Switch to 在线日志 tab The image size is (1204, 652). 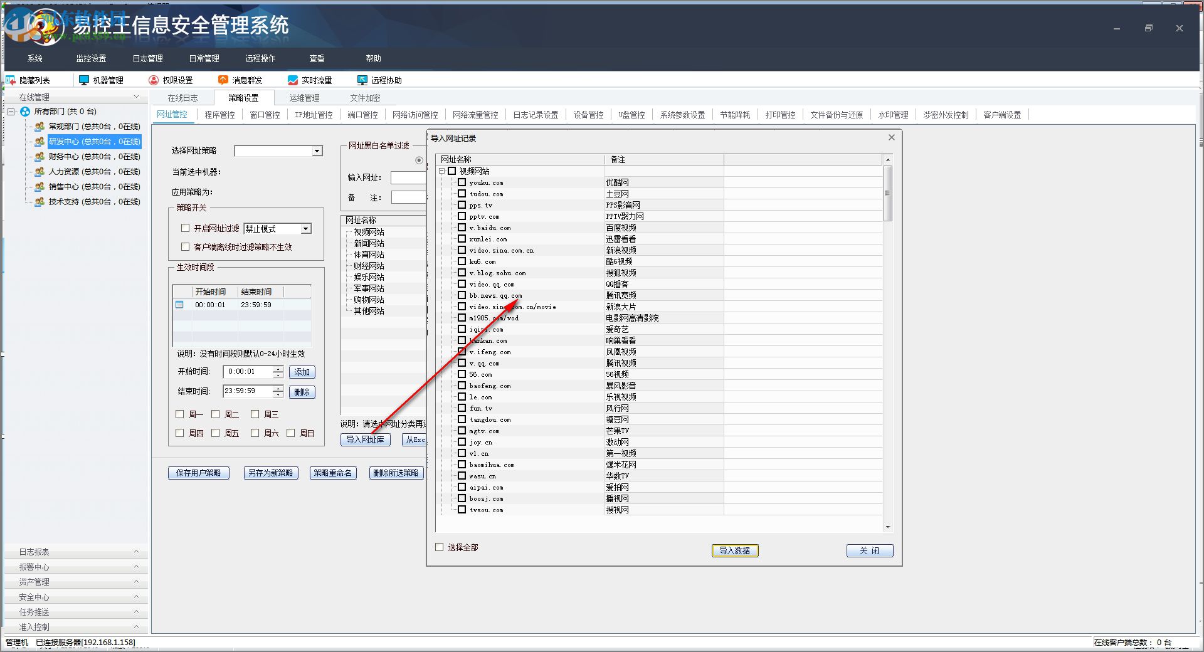[x=182, y=98]
